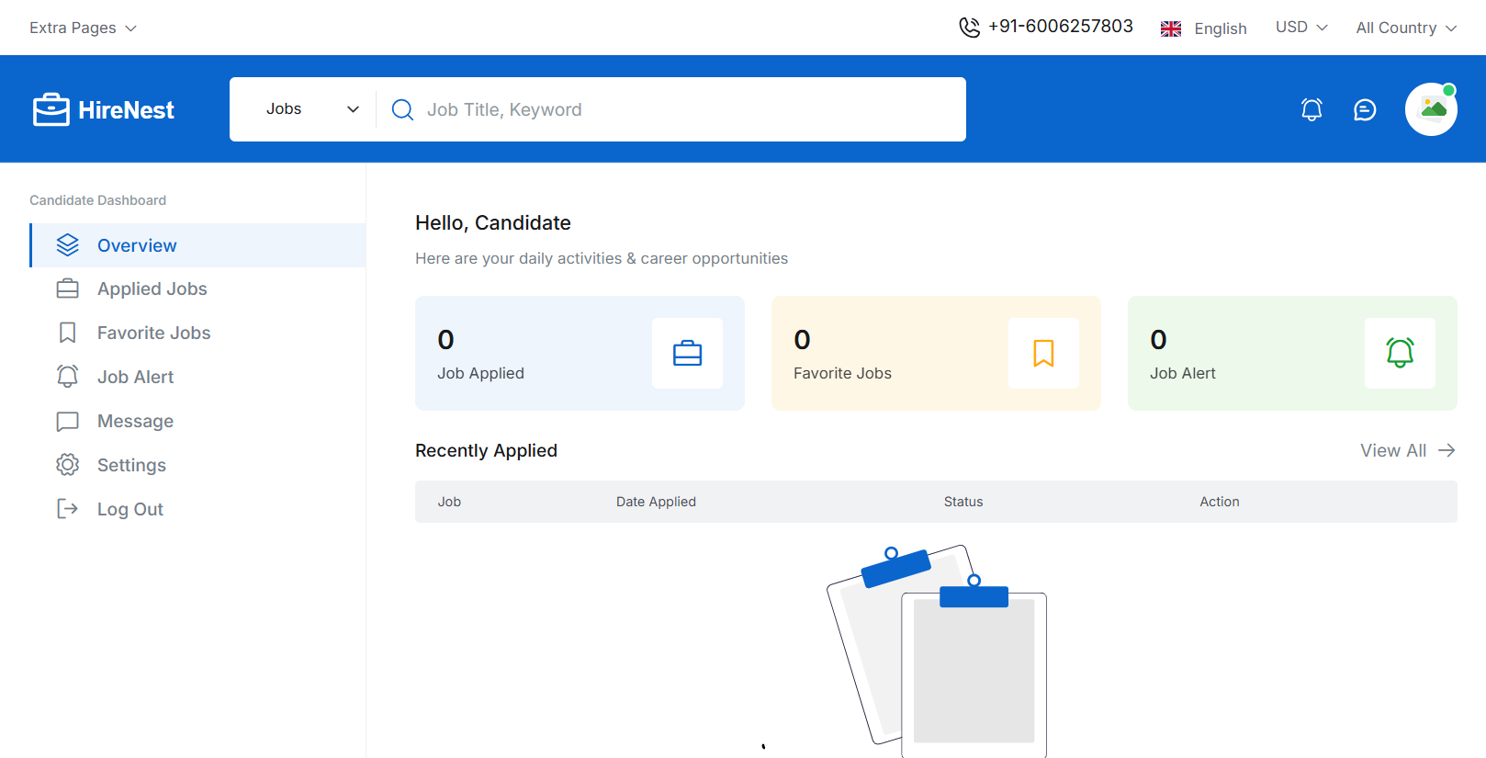This screenshot has width=1486, height=758.
Task: Click Log Out in sidebar
Action: (x=129, y=509)
